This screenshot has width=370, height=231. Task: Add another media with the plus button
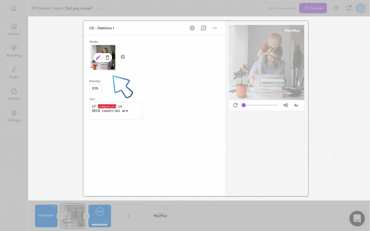[123, 57]
